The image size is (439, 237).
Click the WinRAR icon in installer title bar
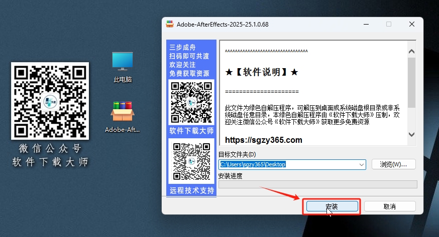[x=170, y=24]
